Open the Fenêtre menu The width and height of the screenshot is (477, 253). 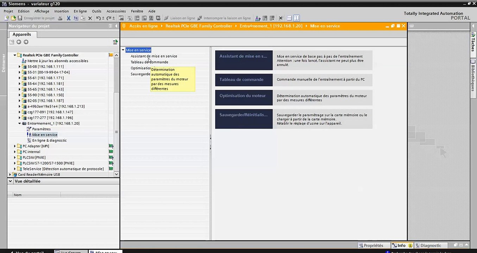[x=137, y=11]
